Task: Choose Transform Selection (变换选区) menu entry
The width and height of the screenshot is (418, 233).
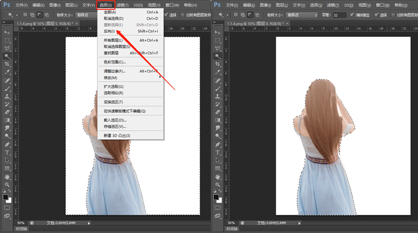Action: point(130,102)
